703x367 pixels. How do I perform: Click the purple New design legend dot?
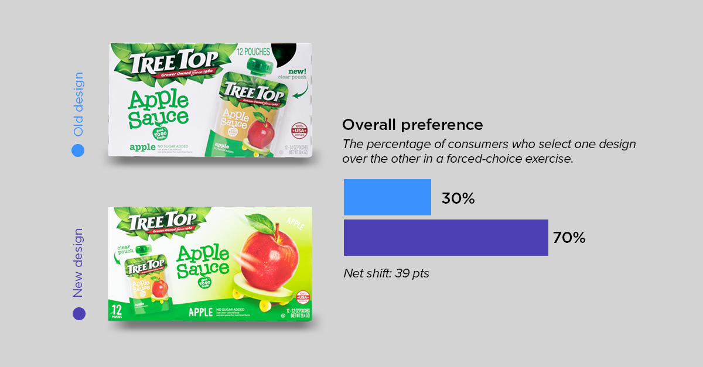point(79,314)
